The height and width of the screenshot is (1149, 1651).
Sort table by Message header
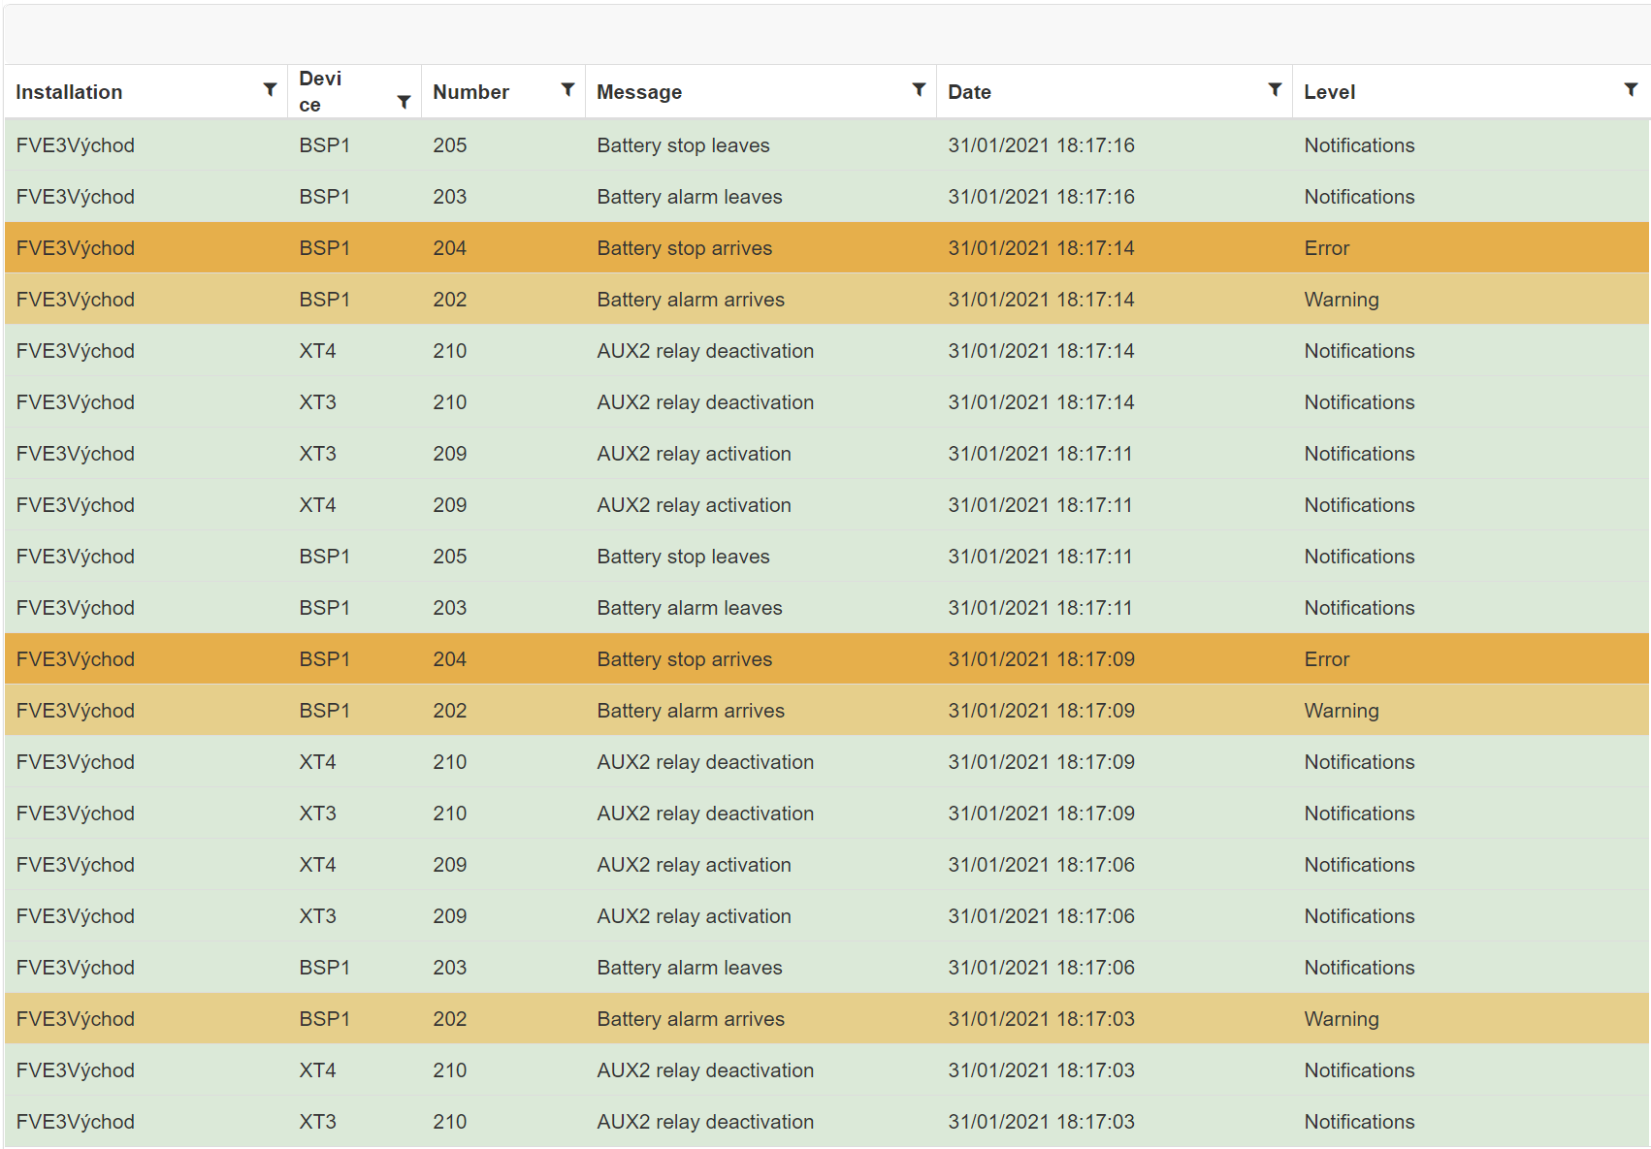point(639,92)
